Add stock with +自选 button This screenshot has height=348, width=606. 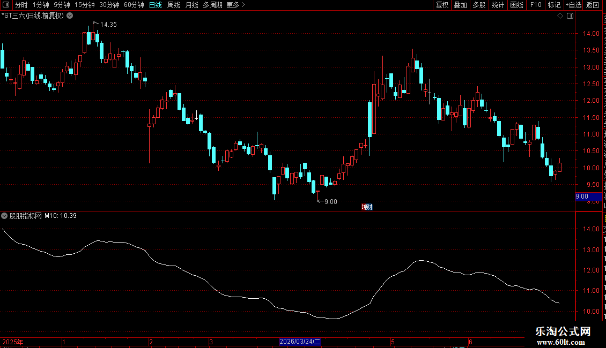573,5
